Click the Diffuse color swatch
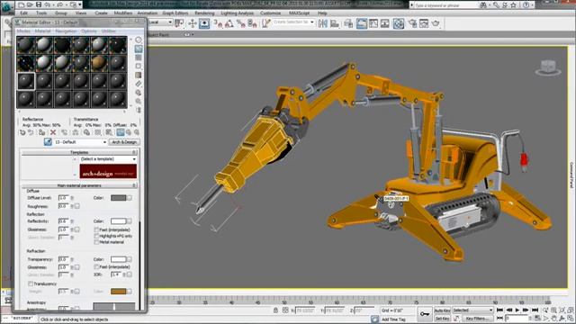The width and height of the screenshot is (576, 324). pos(118,198)
